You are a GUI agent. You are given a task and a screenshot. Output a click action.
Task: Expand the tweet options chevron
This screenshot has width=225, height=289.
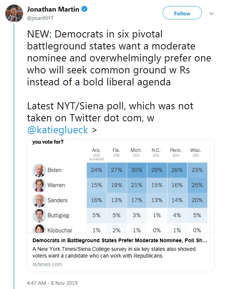pos(212,13)
